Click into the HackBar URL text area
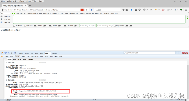189x101 pixels. pyautogui.click(x=99, y=19)
